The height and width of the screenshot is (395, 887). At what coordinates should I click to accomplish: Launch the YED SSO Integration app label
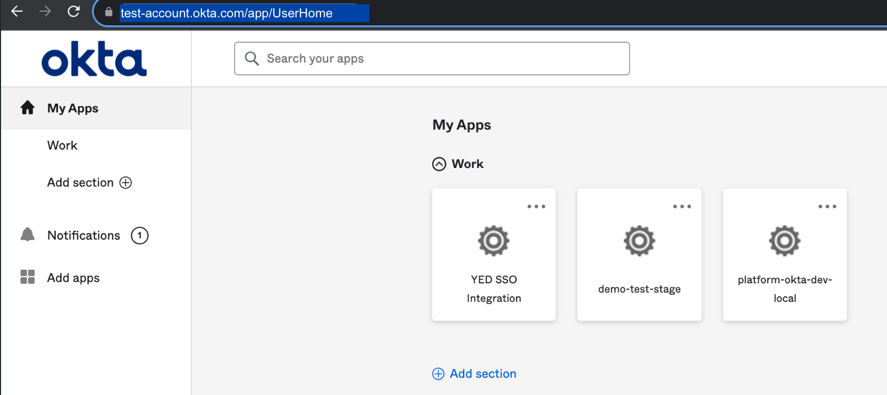tap(494, 289)
